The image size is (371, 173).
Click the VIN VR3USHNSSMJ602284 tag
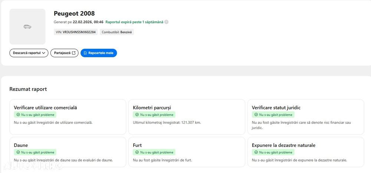tap(76, 32)
